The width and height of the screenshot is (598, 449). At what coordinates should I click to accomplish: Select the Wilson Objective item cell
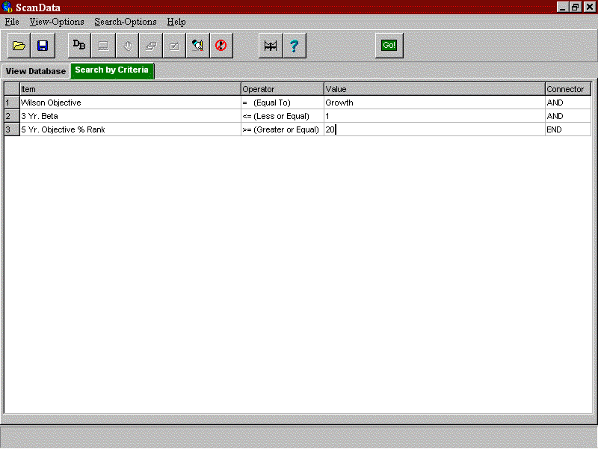coord(130,103)
